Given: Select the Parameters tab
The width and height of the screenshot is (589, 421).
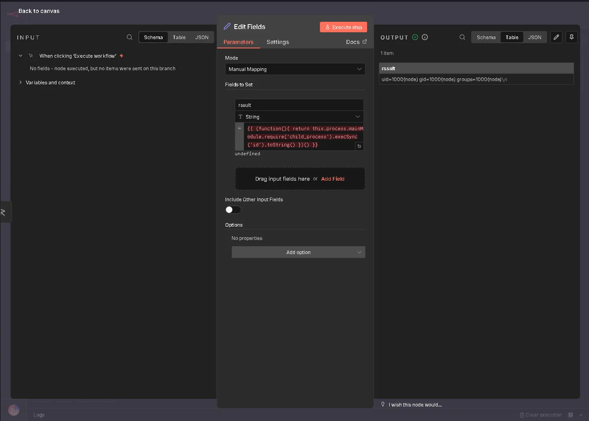Looking at the screenshot, I should (x=238, y=42).
